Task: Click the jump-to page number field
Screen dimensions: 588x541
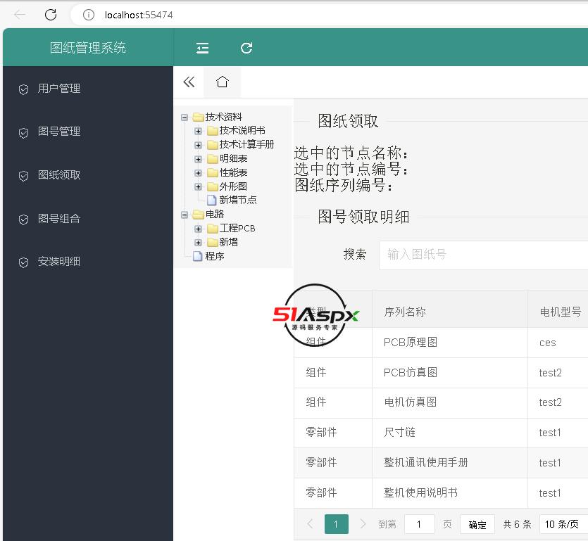Action: [420, 524]
